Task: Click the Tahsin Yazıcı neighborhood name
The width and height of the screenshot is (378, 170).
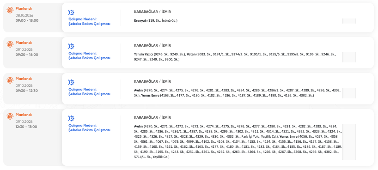Action: [x=144, y=55]
